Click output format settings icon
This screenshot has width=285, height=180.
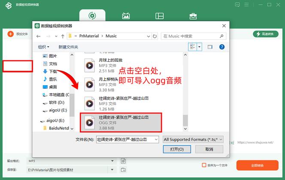click(x=123, y=161)
